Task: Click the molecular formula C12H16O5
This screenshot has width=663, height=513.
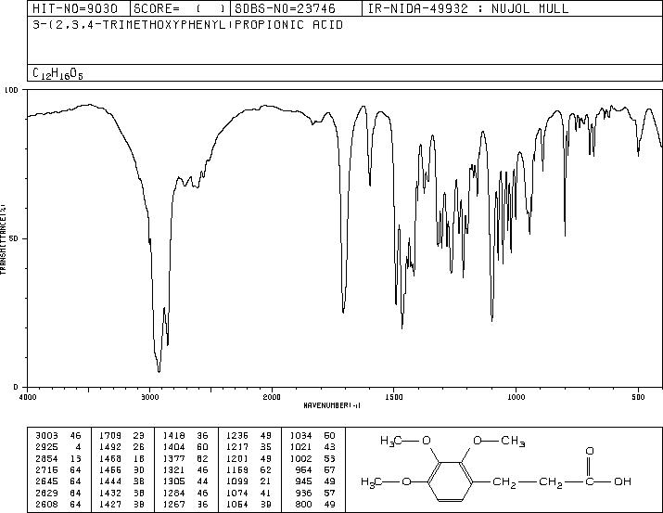Action: click(x=57, y=73)
